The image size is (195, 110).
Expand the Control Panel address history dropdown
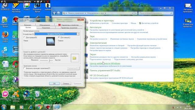[133, 13]
